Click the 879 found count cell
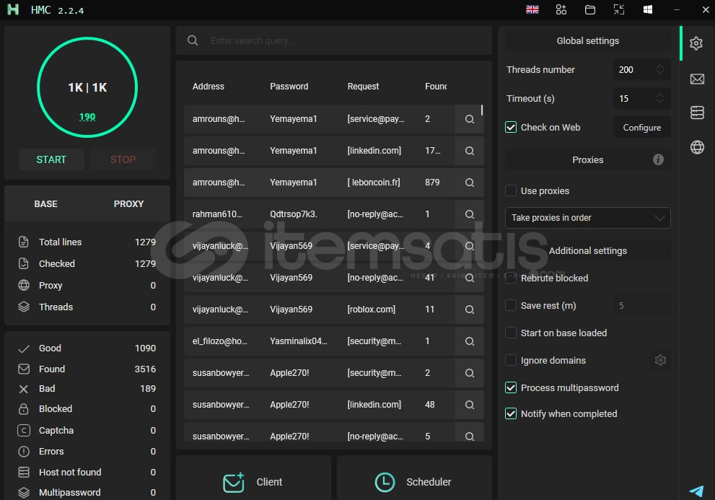This screenshot has width=715, height=500. coord(432,182)
